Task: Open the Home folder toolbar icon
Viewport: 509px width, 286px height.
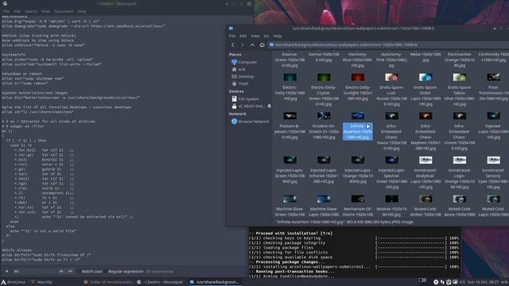Action: pos(262,44)
